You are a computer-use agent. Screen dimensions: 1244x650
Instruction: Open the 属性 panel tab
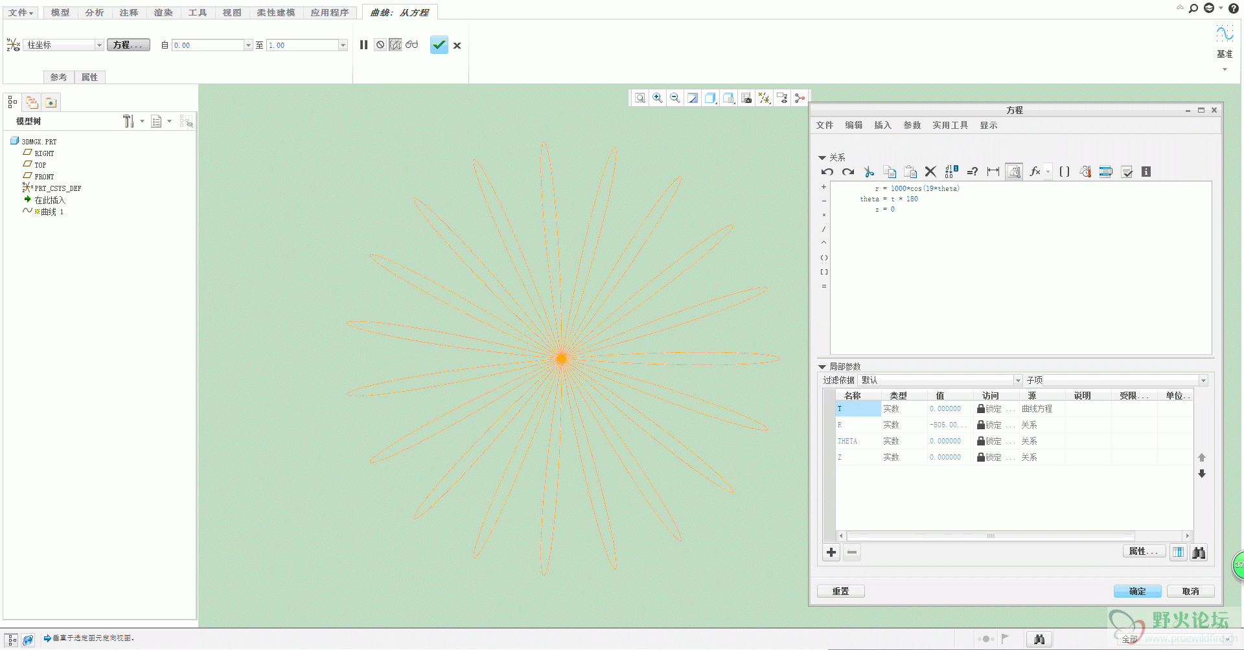89,77
